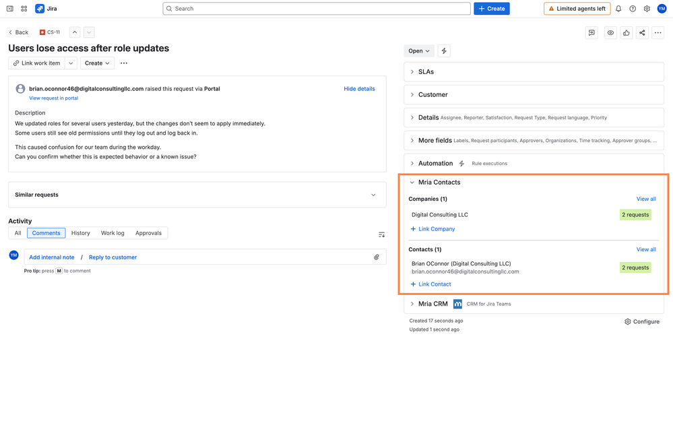Click the blue Create button in header

tap(492, 9)
